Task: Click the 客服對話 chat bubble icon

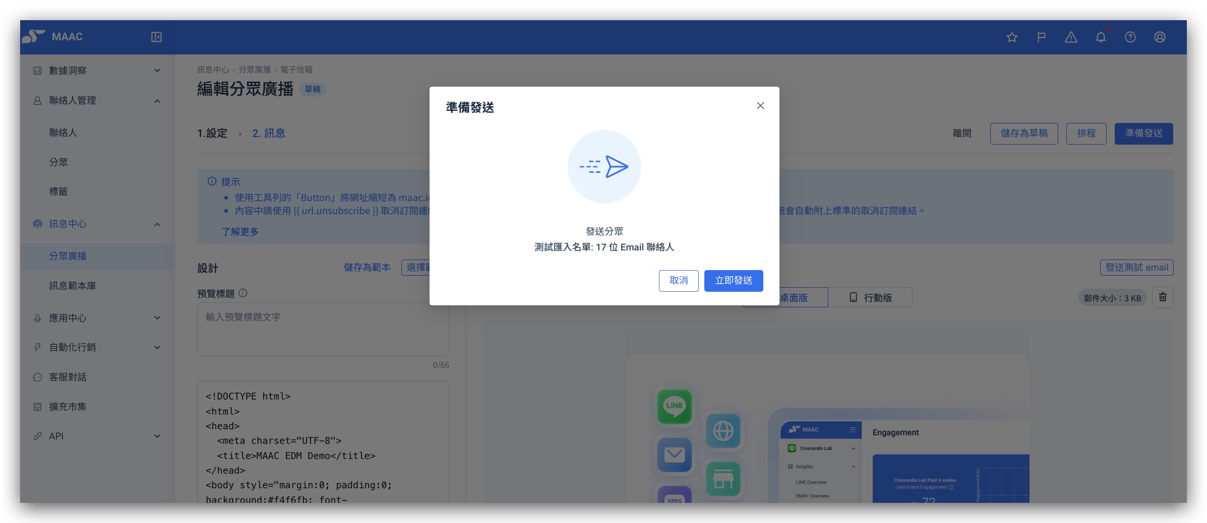Action: (37, 377)
